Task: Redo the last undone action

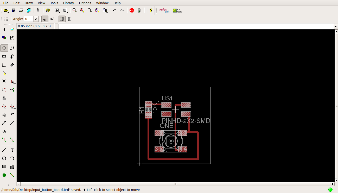Action: (122, 10)
